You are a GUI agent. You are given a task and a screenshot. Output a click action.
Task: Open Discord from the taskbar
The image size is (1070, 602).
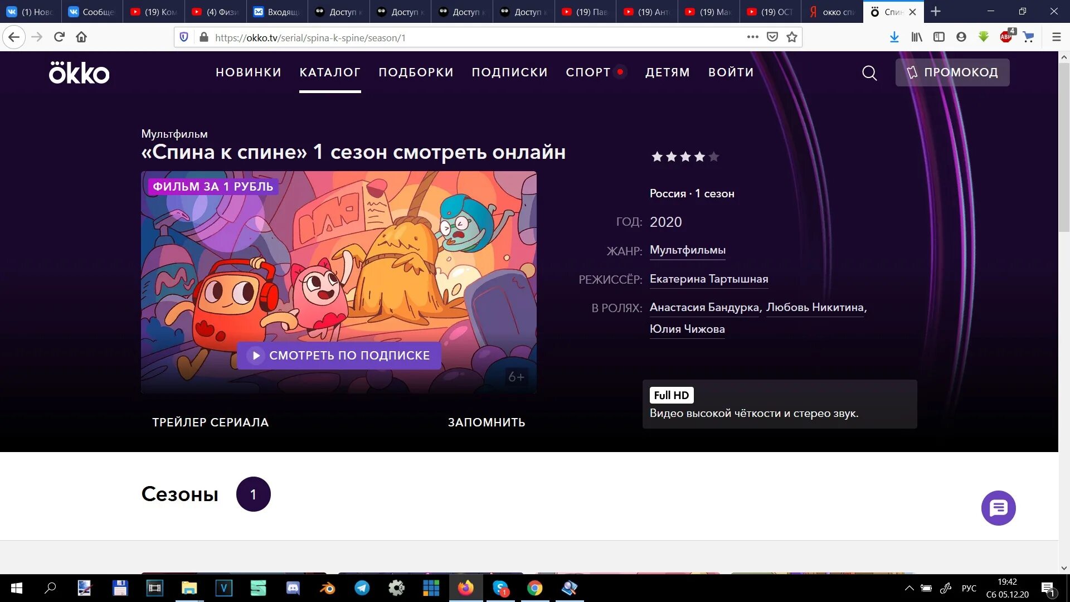[293, 588]
